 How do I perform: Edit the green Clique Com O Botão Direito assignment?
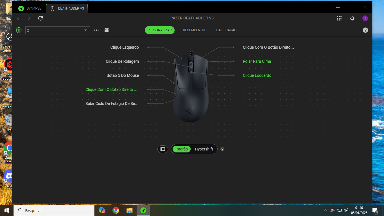coord(111,89)
